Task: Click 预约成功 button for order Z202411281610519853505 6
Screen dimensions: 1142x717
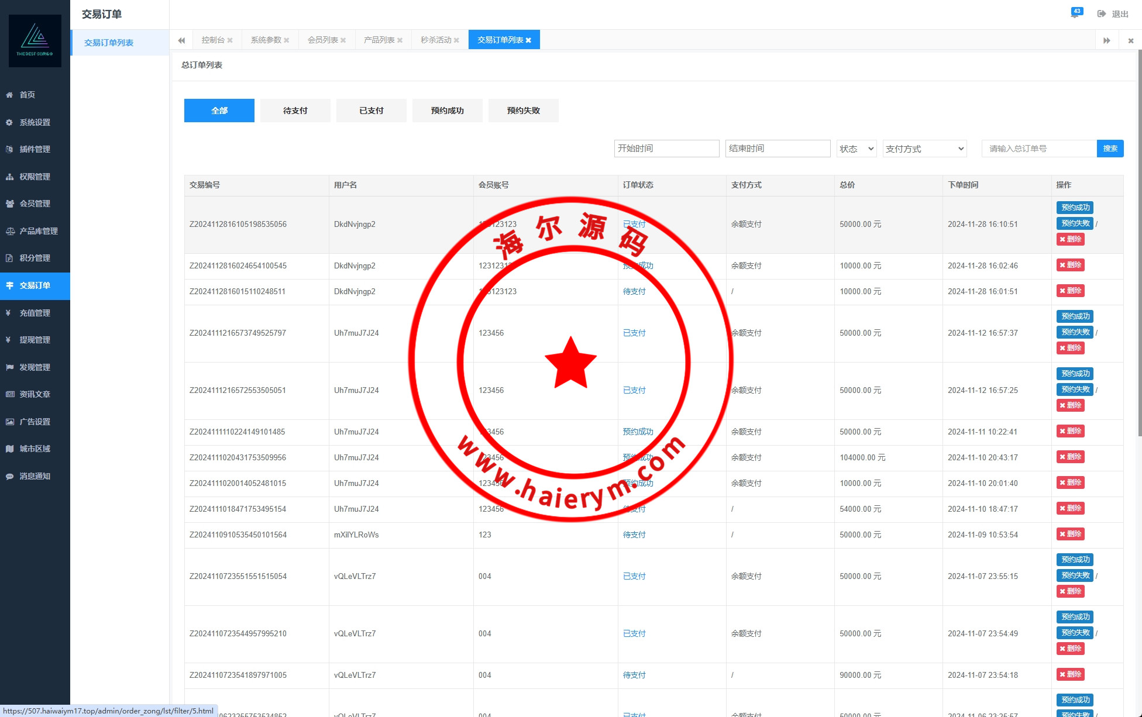Action: pos(1075,208)
